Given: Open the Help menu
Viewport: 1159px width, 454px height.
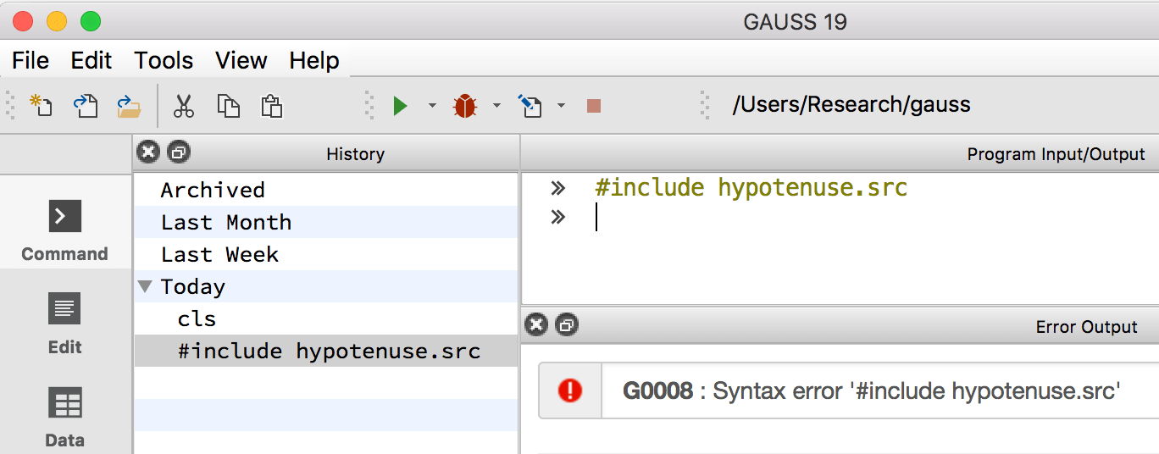Looking at the screenshot, I should tap(314, 61).
